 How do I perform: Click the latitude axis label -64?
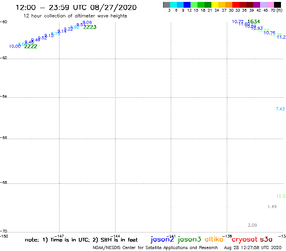coord(3,96)
